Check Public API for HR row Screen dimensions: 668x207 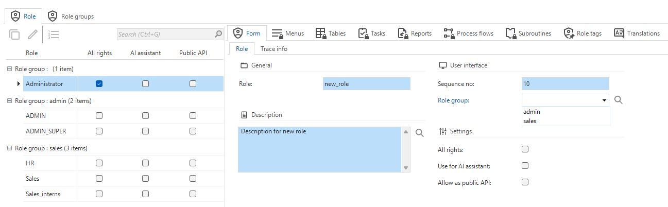tap(193, 163)
